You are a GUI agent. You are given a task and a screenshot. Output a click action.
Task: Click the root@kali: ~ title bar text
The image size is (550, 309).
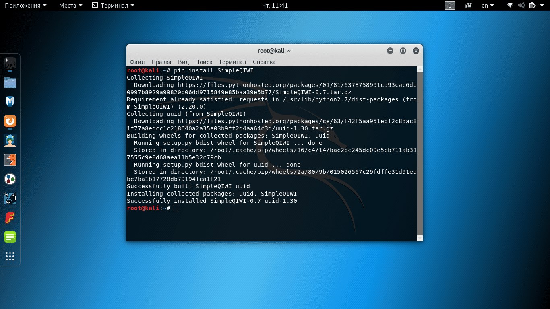pyautogui.click(x=274, y=51)
